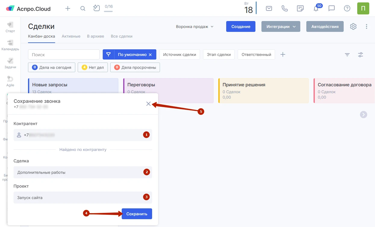
Task: Open the notes icon in header
Action: 300,8
